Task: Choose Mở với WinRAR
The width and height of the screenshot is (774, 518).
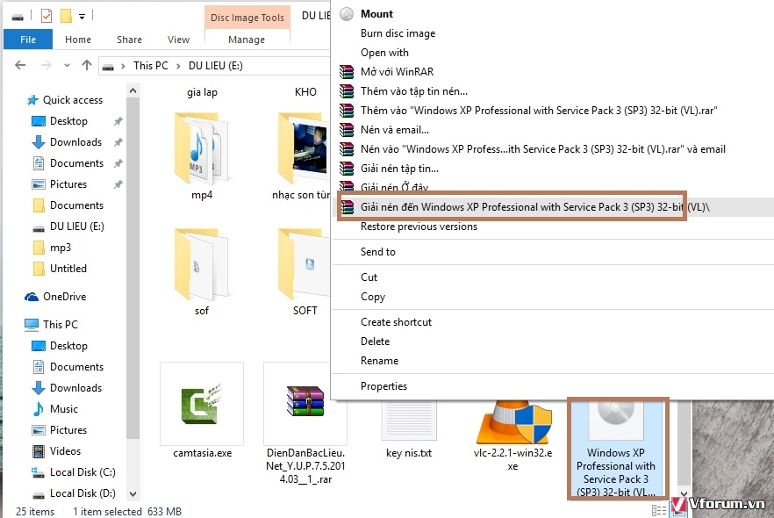Action: tap(397, 72)
